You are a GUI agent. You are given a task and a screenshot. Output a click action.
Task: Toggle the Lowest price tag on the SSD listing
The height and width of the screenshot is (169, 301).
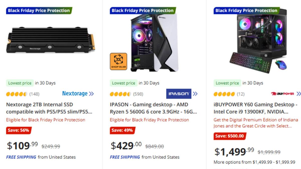[x=20, y=83]
